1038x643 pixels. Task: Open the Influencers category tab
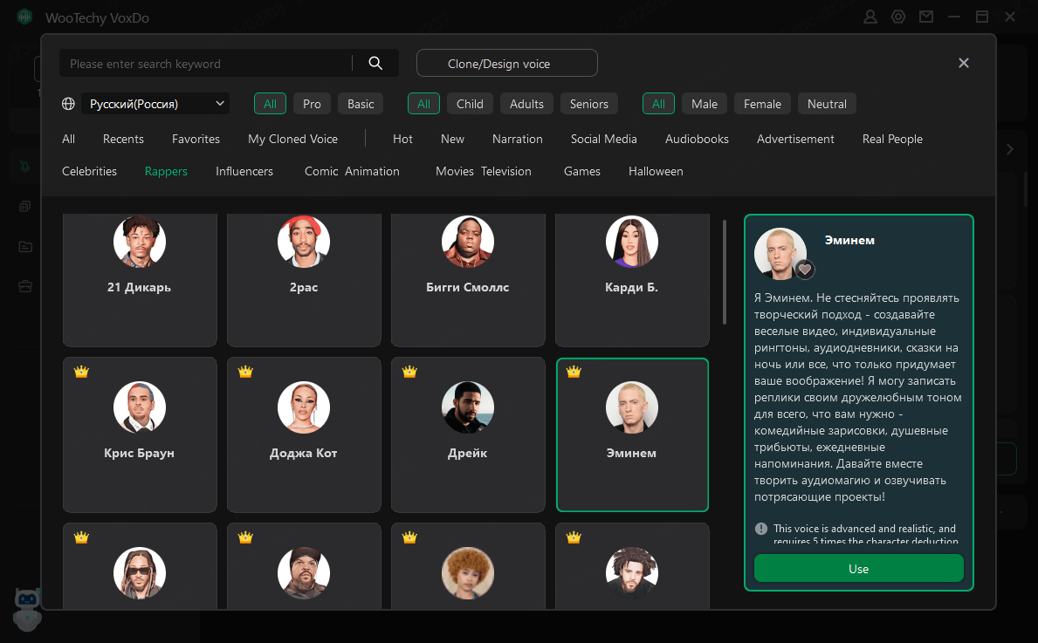click(244, 171)
